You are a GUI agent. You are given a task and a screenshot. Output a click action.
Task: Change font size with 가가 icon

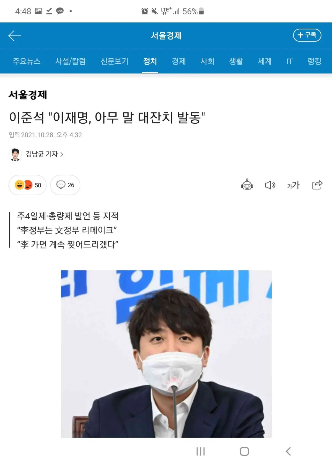click(x=293, y=185)
